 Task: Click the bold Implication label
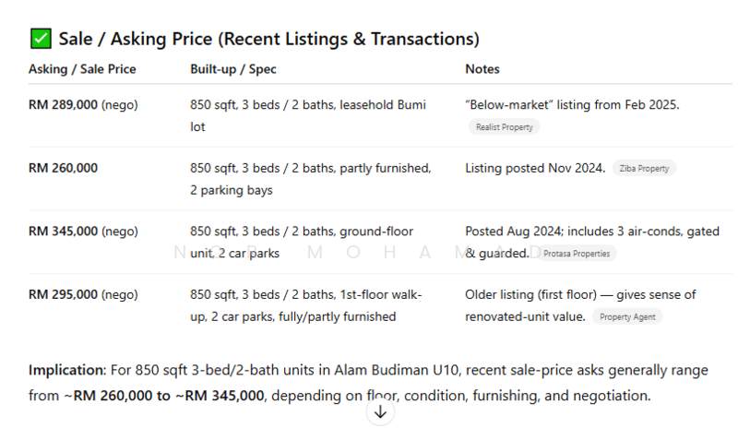[x=66, y=370]
